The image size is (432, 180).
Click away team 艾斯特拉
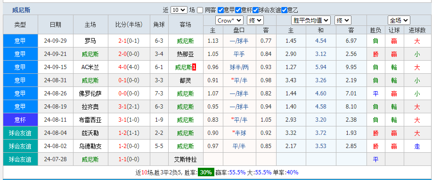click(x=186, y=159)
